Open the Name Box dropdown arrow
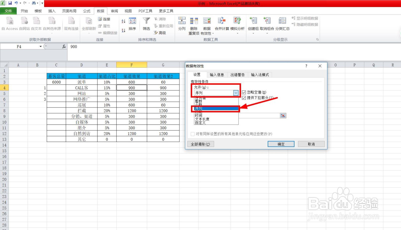This screenshot has height=230, width=401. [x=40, y=46]
